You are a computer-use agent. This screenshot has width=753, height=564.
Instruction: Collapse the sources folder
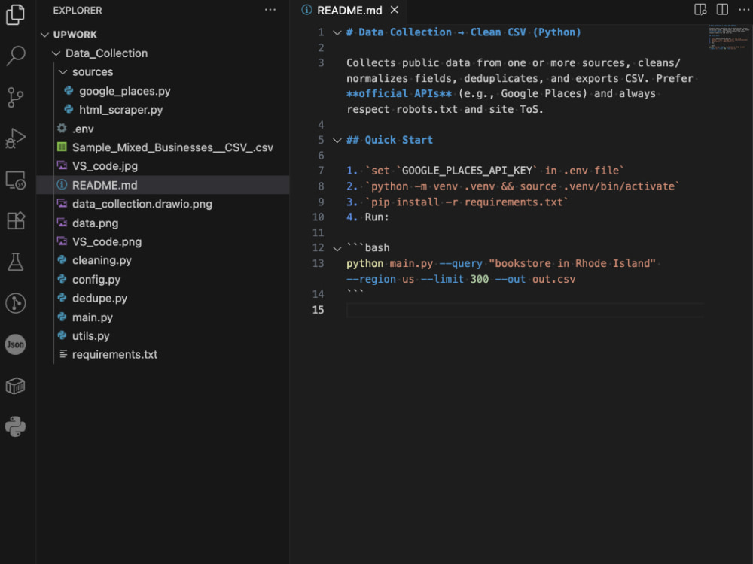tap(63, 72)
